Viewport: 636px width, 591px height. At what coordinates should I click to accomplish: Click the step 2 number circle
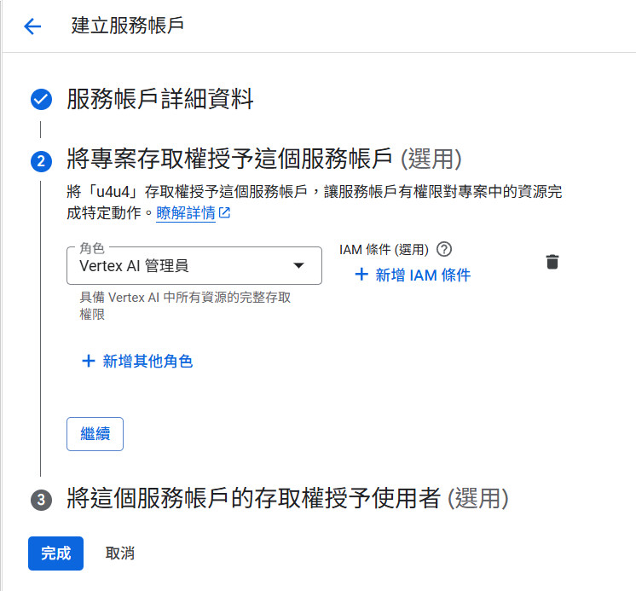pos(41,160)
